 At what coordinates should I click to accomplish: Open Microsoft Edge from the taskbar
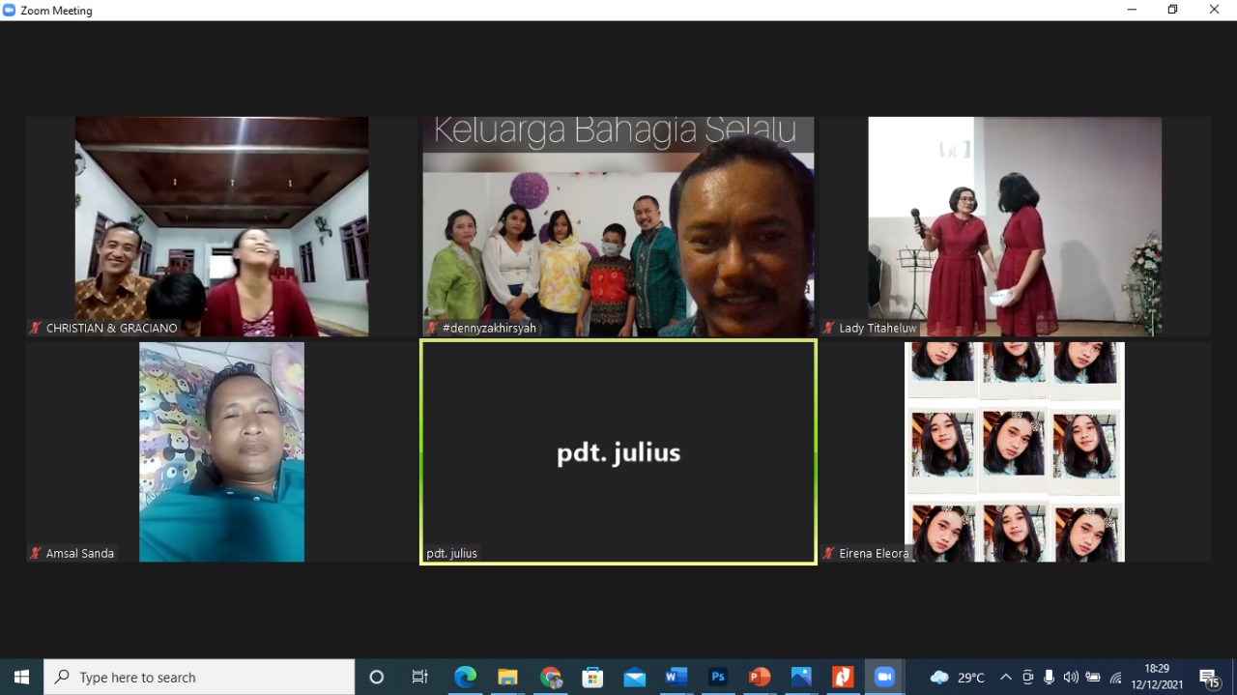click(465, 678)
